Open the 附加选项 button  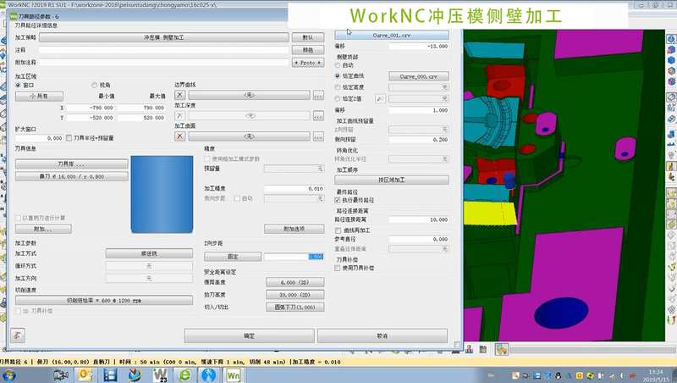pyautogui.click(x=294, y=229)
